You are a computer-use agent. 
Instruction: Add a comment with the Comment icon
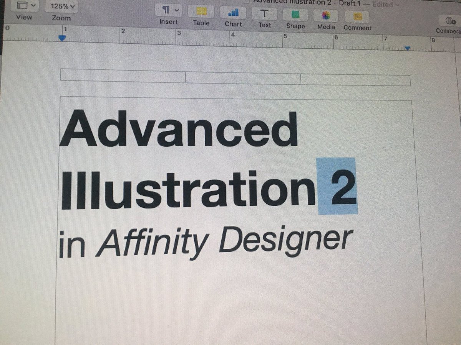(x=357, y=17)
